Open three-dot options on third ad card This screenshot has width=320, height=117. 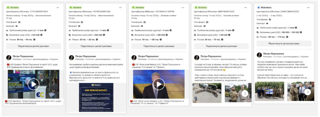click(x=183, y=7)
